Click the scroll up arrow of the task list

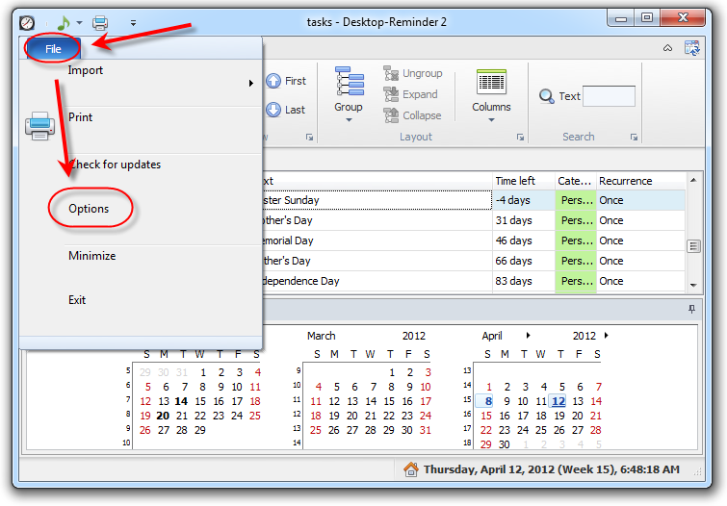[693, 180]
